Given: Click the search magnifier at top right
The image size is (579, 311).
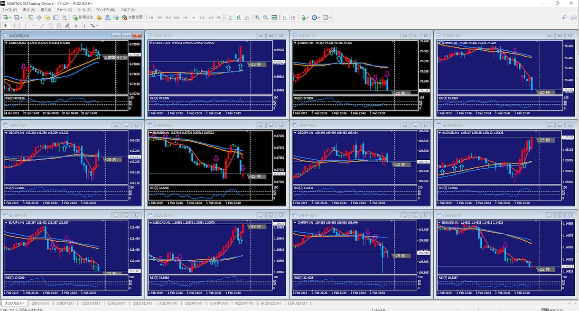Looking at the screenshot, I should (x=564, y=18).
